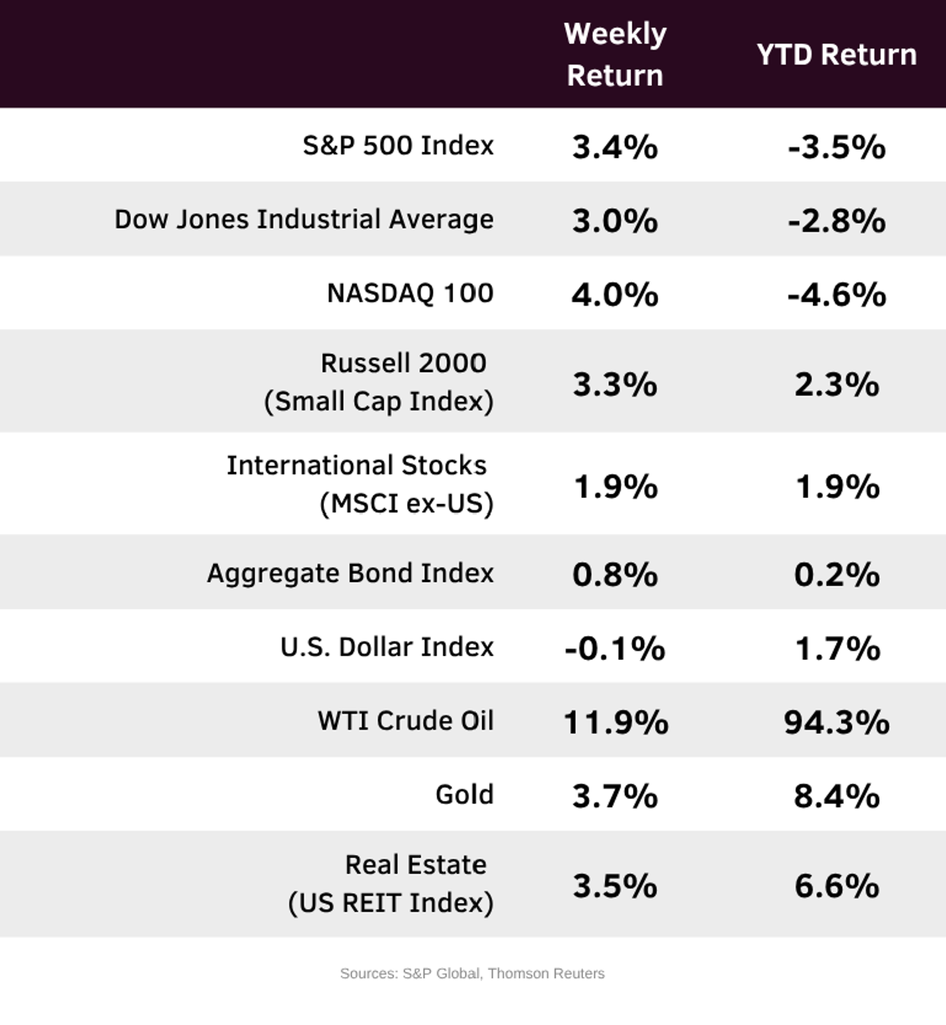Screen dimensions: 946x1025
Task: Click the Dow Jones Industrial Average label
Action: pyautogui.click(x=304, y=219)
